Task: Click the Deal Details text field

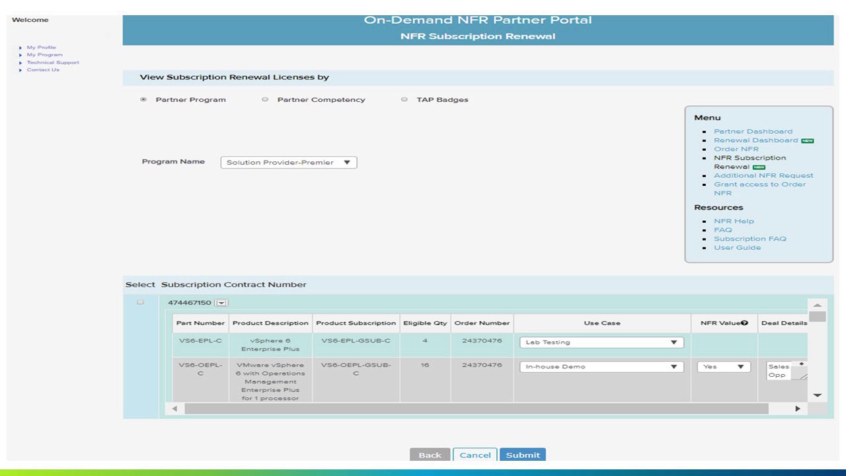Action: click(781, 371)
